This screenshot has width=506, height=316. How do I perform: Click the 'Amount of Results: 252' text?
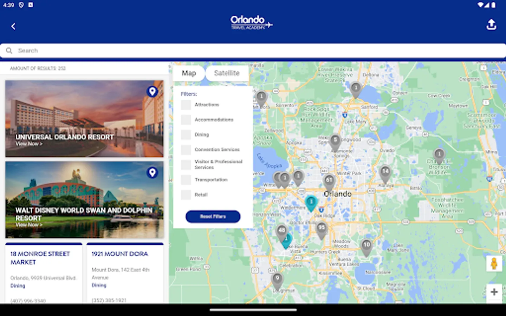pyautogui.click(x=38, y=68)
